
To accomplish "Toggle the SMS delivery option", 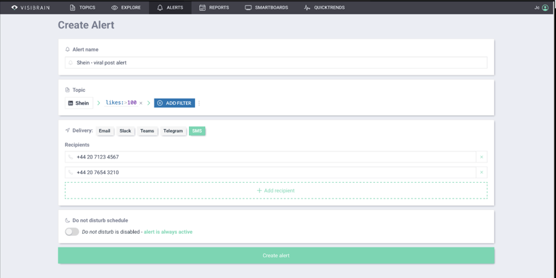I will [197, 131].
